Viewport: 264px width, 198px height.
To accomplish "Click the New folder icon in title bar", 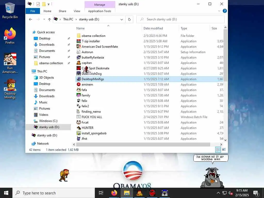I will pos(44,4).
